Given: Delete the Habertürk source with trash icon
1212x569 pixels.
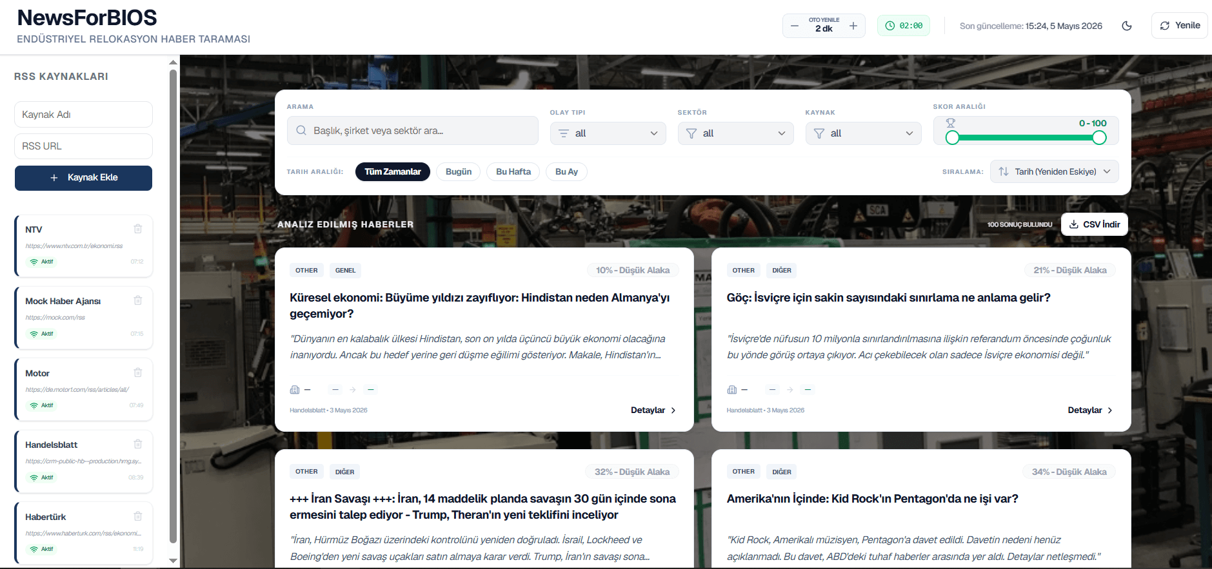Looking at the screenshot, I should click(137, 516).
